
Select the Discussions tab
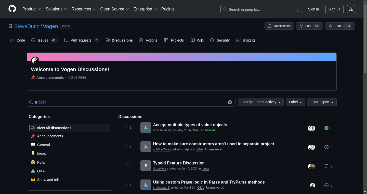[119, 40]
